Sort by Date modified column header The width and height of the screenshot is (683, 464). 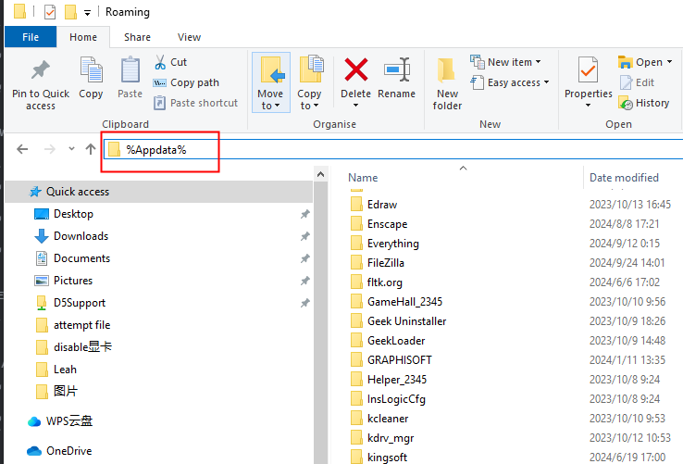pyautogui.click(x=624, y=178)
